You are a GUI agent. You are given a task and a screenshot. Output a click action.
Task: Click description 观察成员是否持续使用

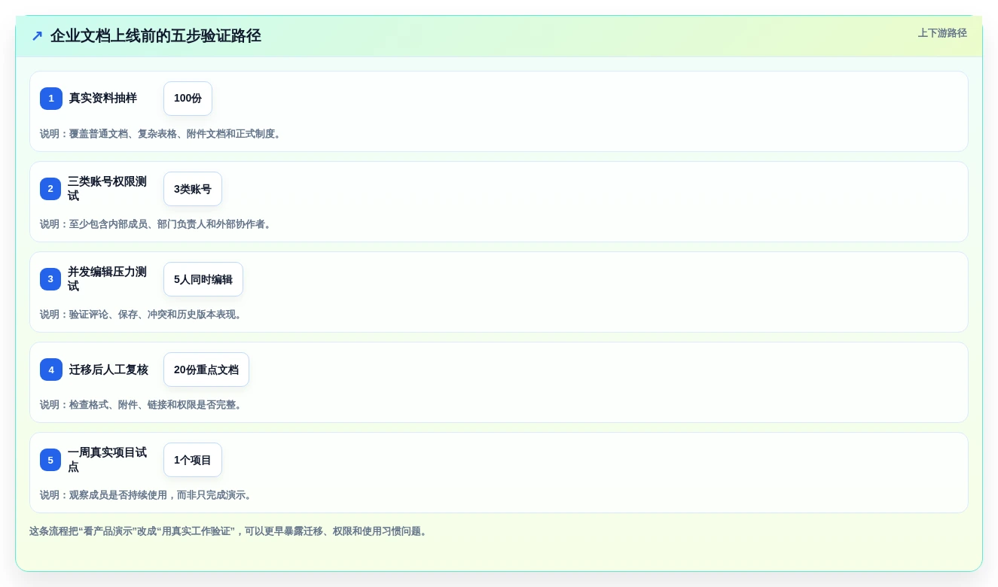click(x=148, y=495)
